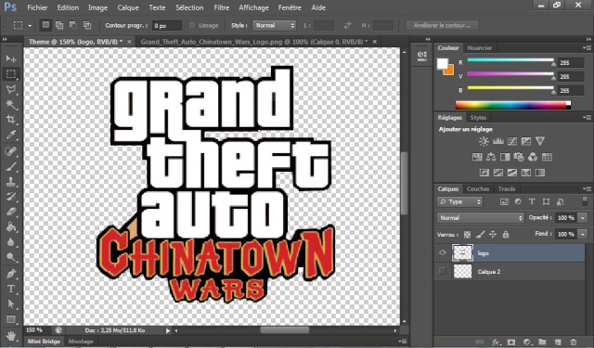The height and width of the screenshot is (348, 594).
Task: Open the Style dropdown set to Normal
Action: 275,25
